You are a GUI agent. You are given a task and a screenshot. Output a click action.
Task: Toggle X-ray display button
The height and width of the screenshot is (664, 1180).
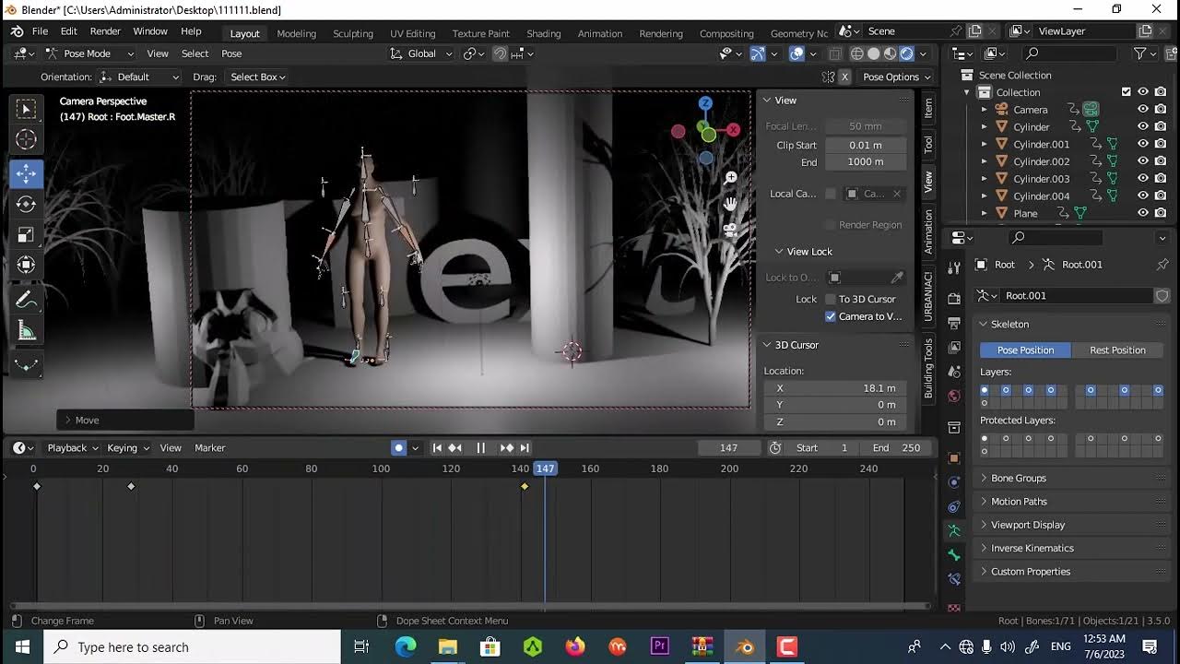click(x=835, y=53)
